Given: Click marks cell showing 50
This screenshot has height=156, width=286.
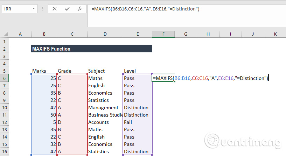Looking at the screenshot, I should [44, 115].
